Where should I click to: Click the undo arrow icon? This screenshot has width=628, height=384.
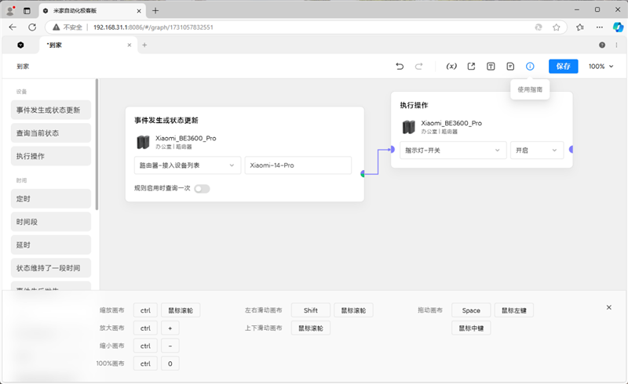pos(400,67)
